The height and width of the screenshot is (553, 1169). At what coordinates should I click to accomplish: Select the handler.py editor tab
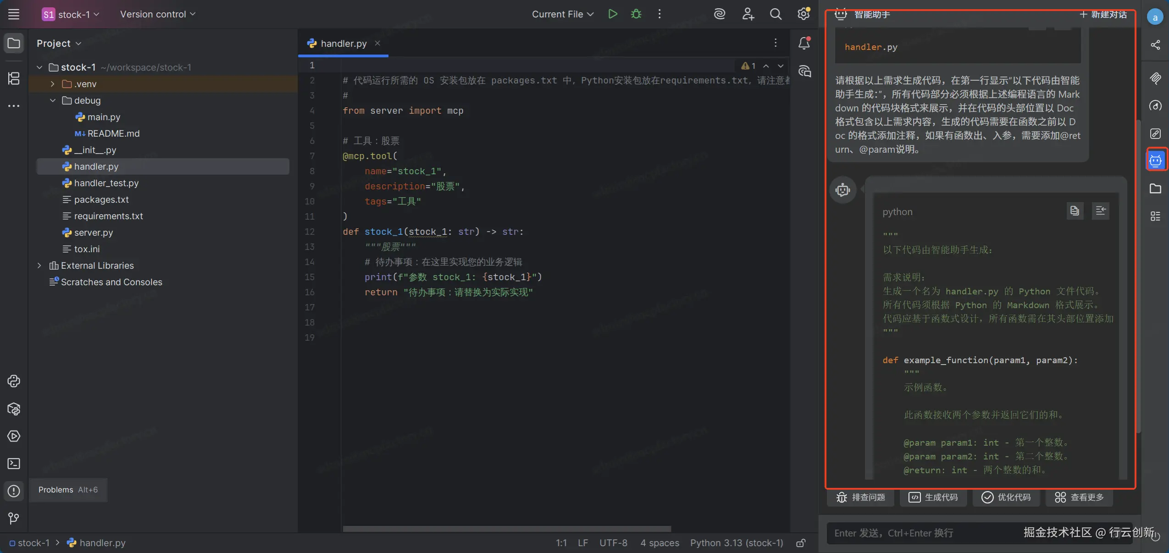(x=343, y=43)
